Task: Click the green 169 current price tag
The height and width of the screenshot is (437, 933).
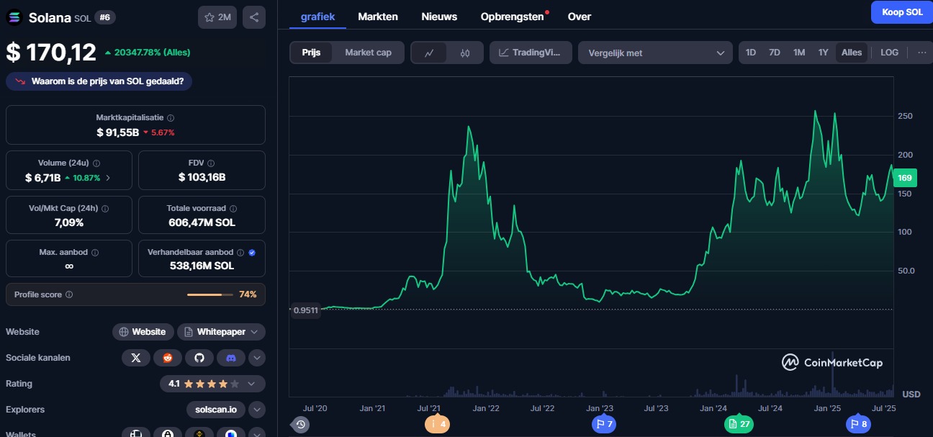Action: [x=905, y=178]
